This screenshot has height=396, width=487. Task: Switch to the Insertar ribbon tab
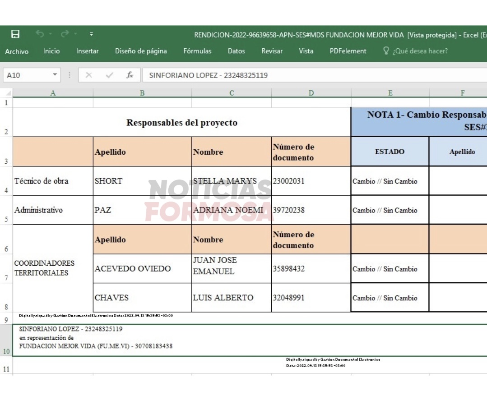[x=87, y=51]
